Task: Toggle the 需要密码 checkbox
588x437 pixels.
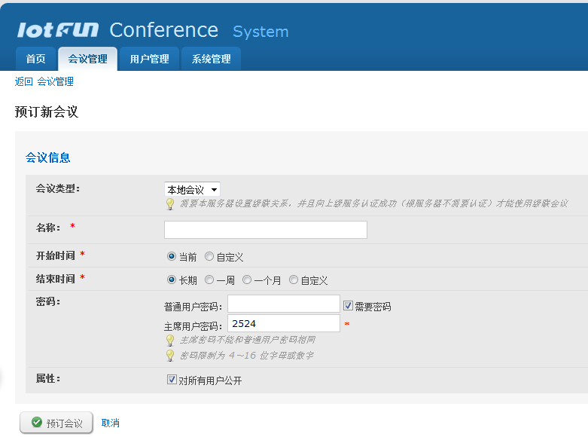Action: (348, 306)
